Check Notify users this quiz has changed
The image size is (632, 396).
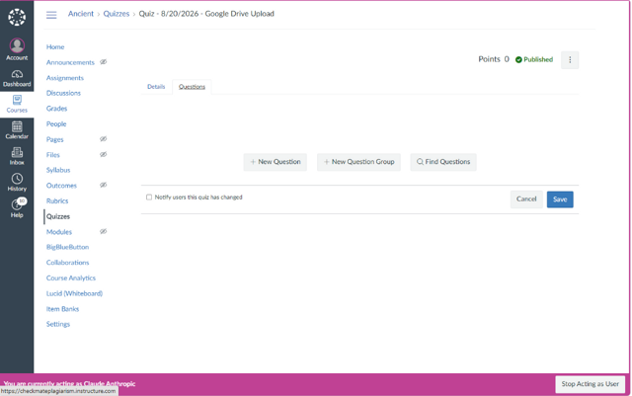[149, 198]
